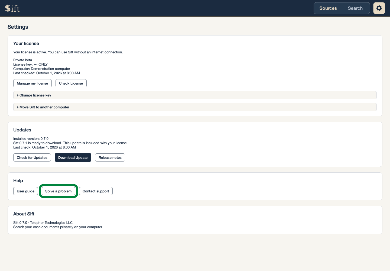
Task: Click the 'Your license' section heading
Action: [26, 43]
